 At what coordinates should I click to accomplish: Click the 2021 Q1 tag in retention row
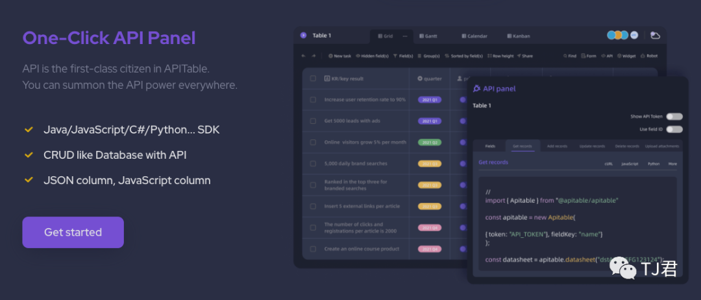tap(430, 100)
